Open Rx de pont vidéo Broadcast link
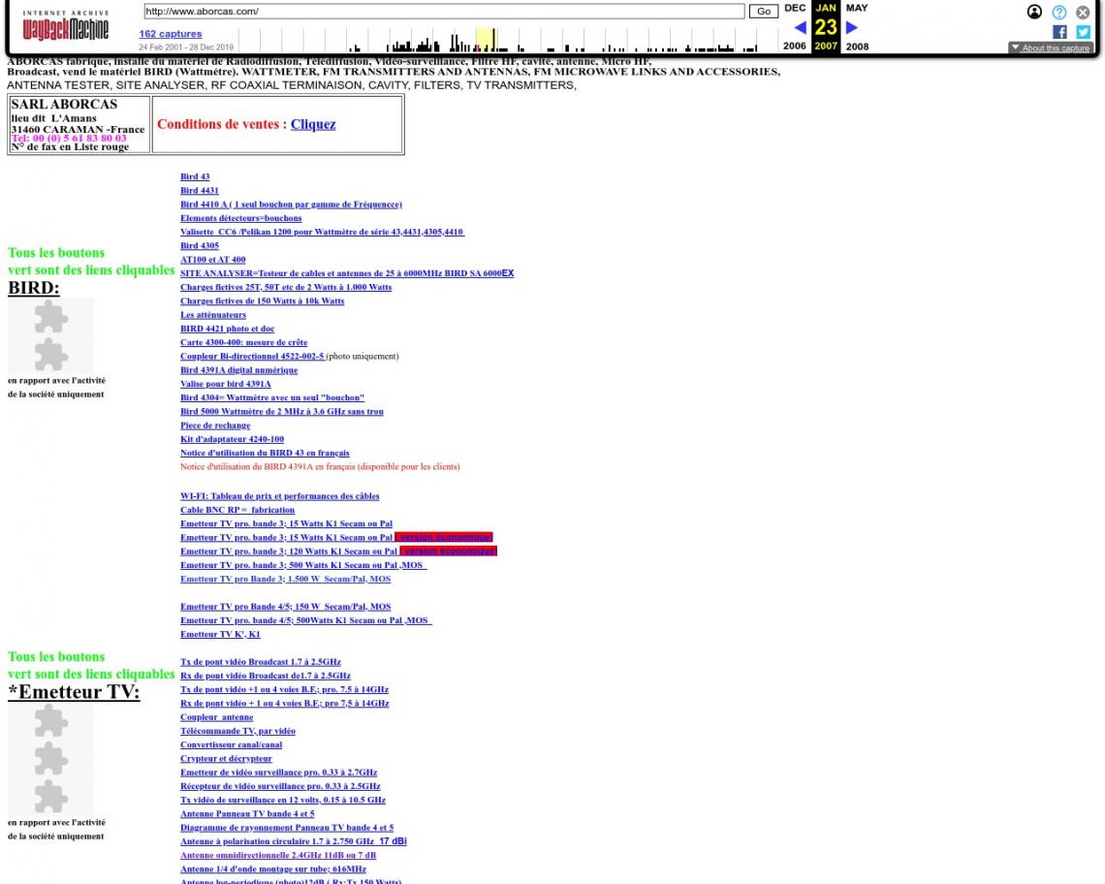The image size is (1105, 884). [x=265, y=676]
